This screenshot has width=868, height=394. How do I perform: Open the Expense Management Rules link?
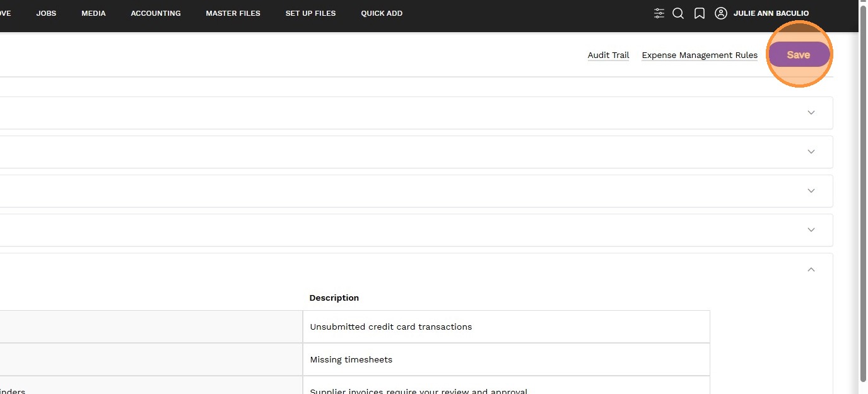(700, 55)
